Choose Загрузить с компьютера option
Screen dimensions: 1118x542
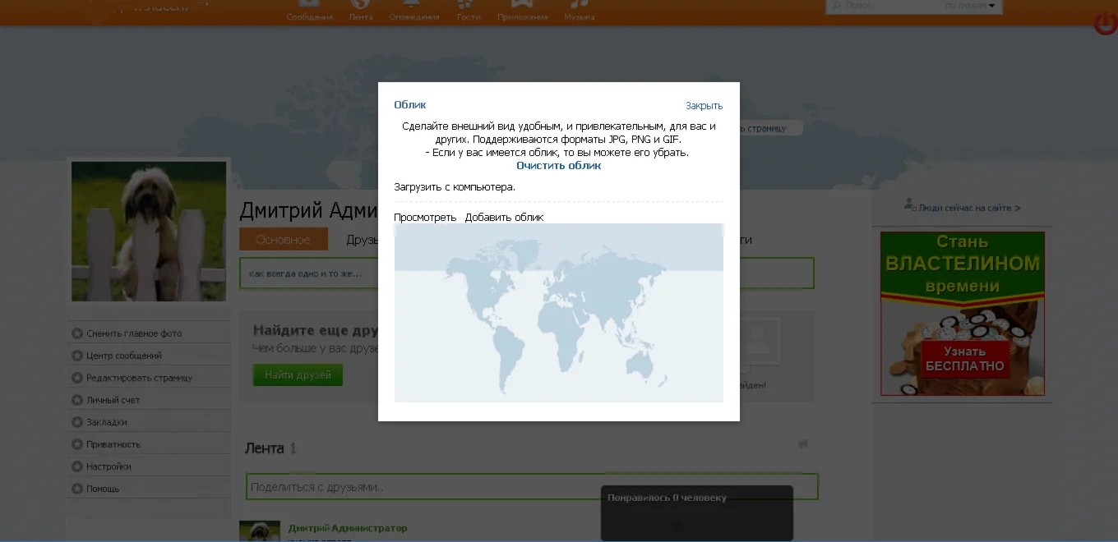(455, 187)
